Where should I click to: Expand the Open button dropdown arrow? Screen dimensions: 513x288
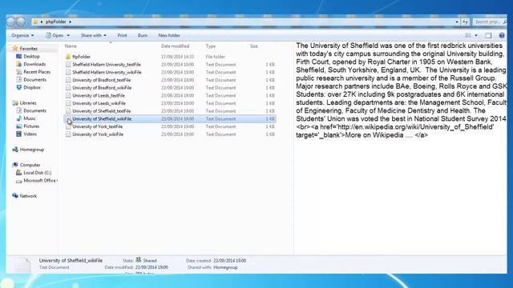(68, 35)
